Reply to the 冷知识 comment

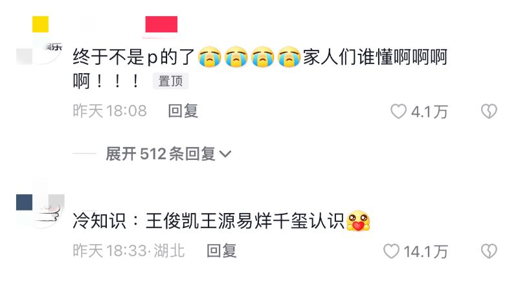pyautogui.click(x=221, y=251)
